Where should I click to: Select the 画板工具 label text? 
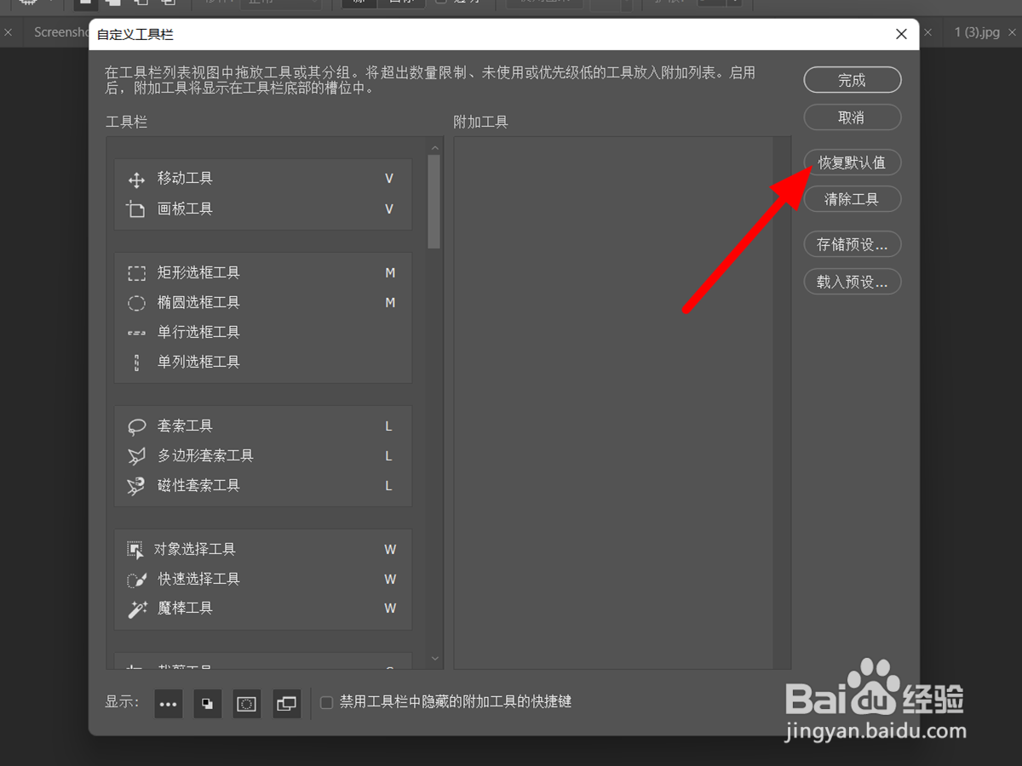[185, 209]
